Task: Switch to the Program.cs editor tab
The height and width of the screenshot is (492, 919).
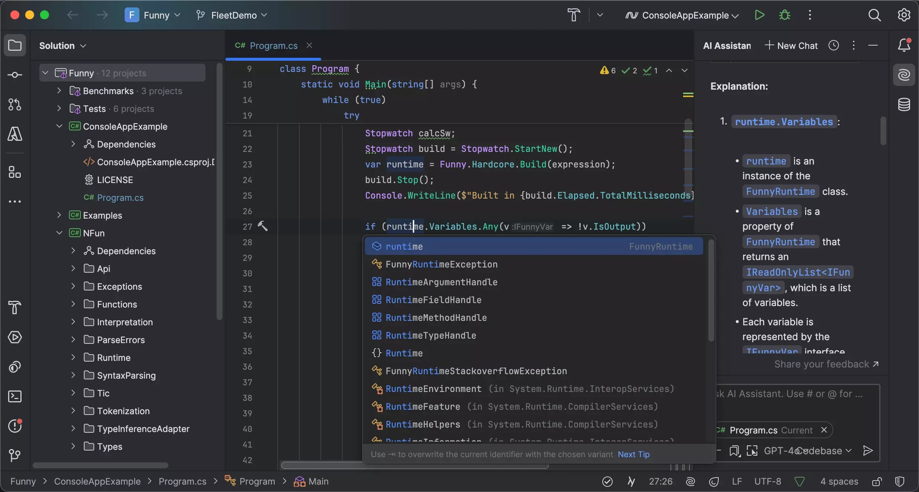Action: 273,45
